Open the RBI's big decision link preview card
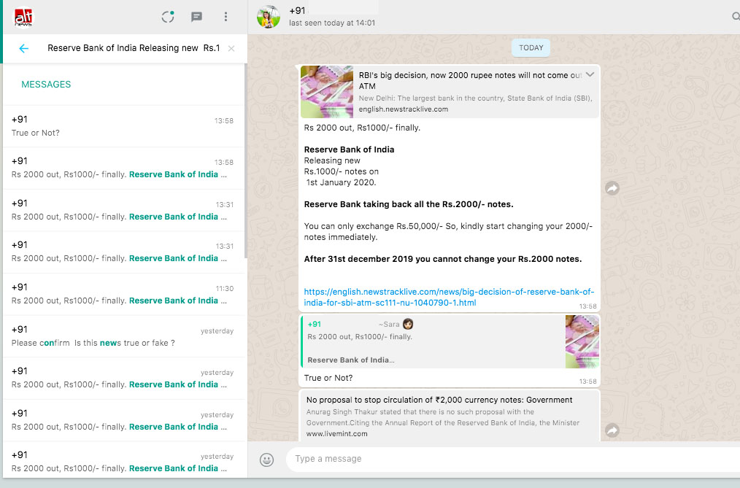This screenshot has height=488, width=740. tap(450, 92)
